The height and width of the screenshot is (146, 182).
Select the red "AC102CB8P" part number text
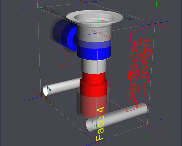coord(133,72)
